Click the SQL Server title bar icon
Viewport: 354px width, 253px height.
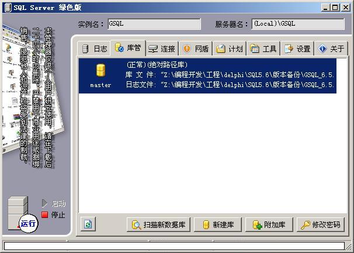(8, 8)
